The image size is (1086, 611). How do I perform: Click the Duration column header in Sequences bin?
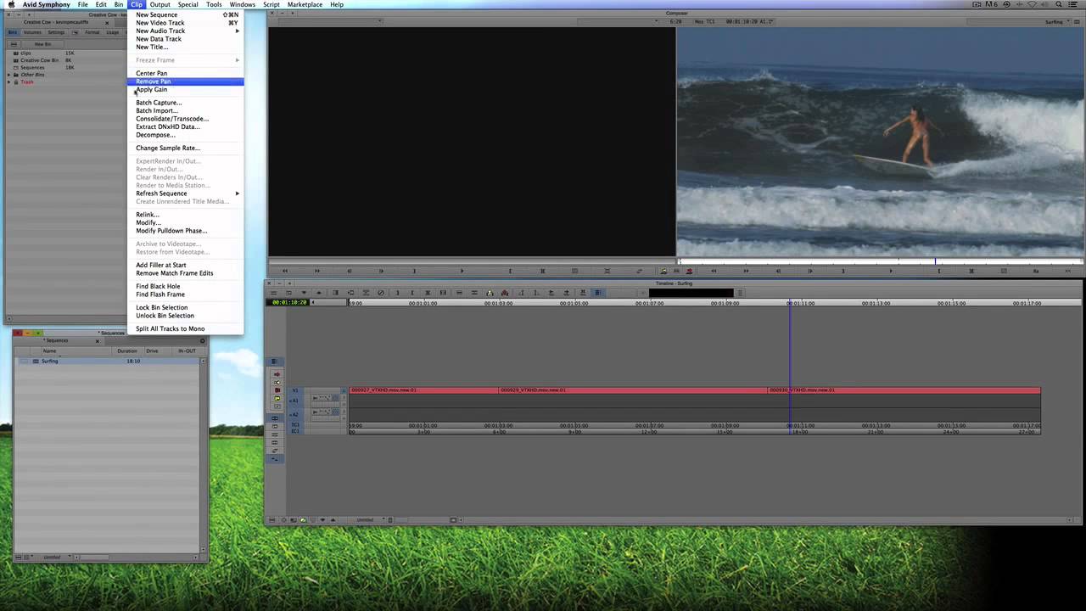click(x=127, y=350)
